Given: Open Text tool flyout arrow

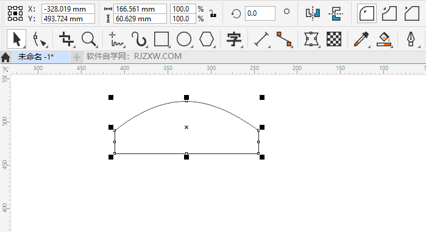Looking at the screenshot, I should click(242, 47).
